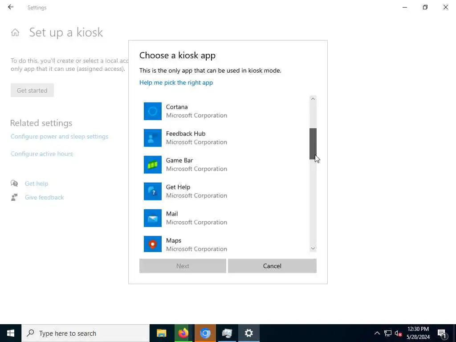Screen dimensions: 456x342
Task: Click the app list scrollbar thumb
Action: pos(313,144)
